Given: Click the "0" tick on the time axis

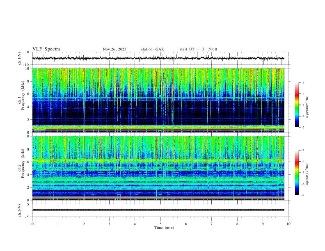Looking at the screenshot, I should [32, 224].
